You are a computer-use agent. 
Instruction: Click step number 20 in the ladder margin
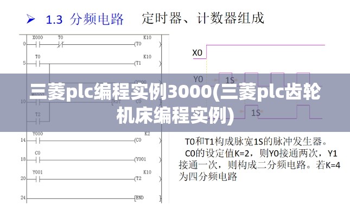pyautogui.click(x=23, y=178)
